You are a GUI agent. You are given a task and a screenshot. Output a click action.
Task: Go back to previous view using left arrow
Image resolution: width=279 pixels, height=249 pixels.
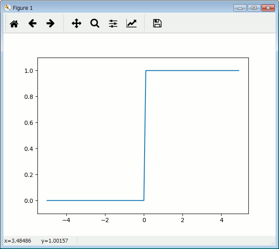click(32, 23)
